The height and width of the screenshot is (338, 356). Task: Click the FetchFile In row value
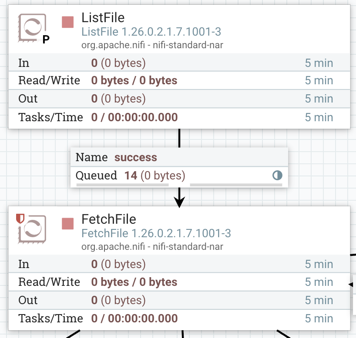118,264
